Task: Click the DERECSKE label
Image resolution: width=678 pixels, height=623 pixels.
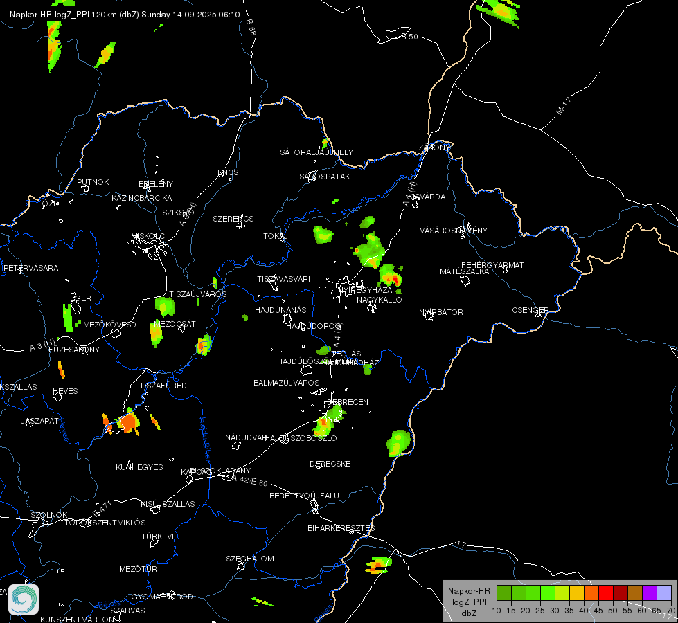Action: [330, 464]
